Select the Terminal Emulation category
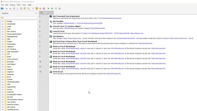 coord(13,82)
